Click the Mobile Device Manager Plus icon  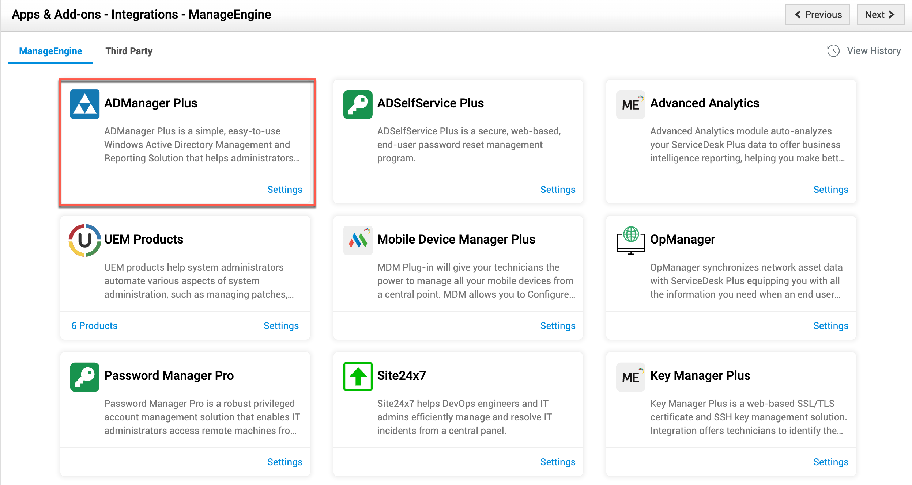click(x=358, y=240)
